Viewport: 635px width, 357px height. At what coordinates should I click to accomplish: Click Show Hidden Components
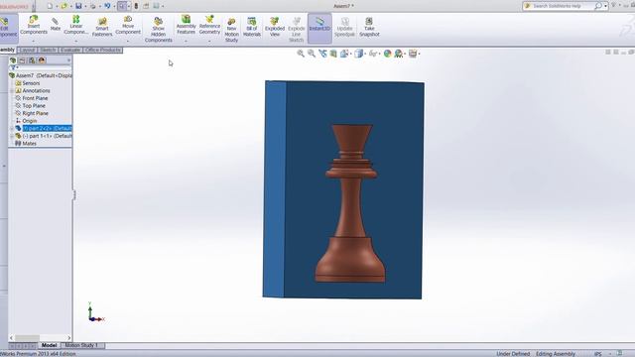coord(159,29)
